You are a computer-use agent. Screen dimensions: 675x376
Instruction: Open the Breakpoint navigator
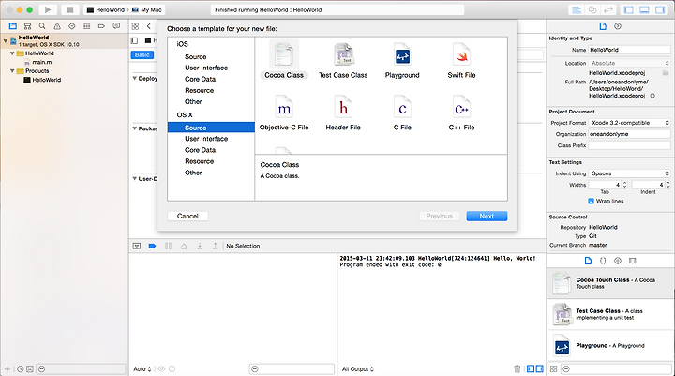point(101,26)
